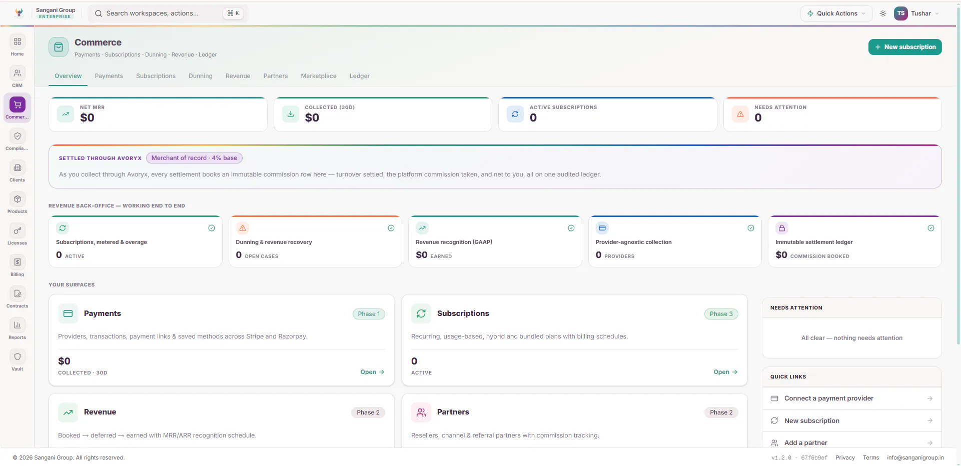Click Add a partner quick link

pos(851,442)
